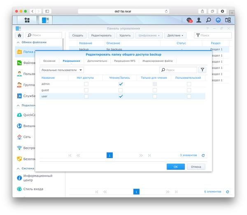The width and height of the screenshot is (247, 215).
Task: Open the Беспроводное wifi sidebar icon
Action: pyautogui.click(x=19, y=148)
